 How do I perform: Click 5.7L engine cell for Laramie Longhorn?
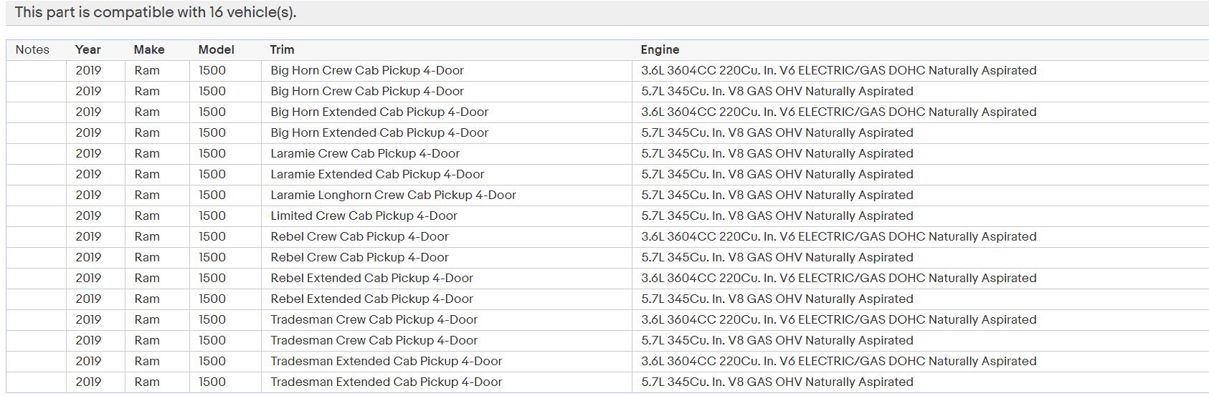pos(777,195)
